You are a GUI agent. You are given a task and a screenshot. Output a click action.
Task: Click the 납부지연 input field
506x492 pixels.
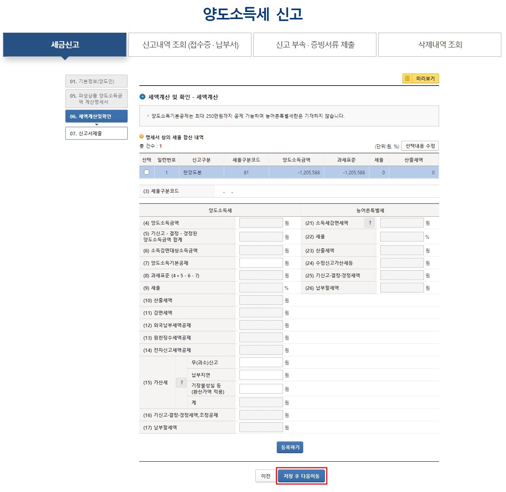tap(261, 375)
